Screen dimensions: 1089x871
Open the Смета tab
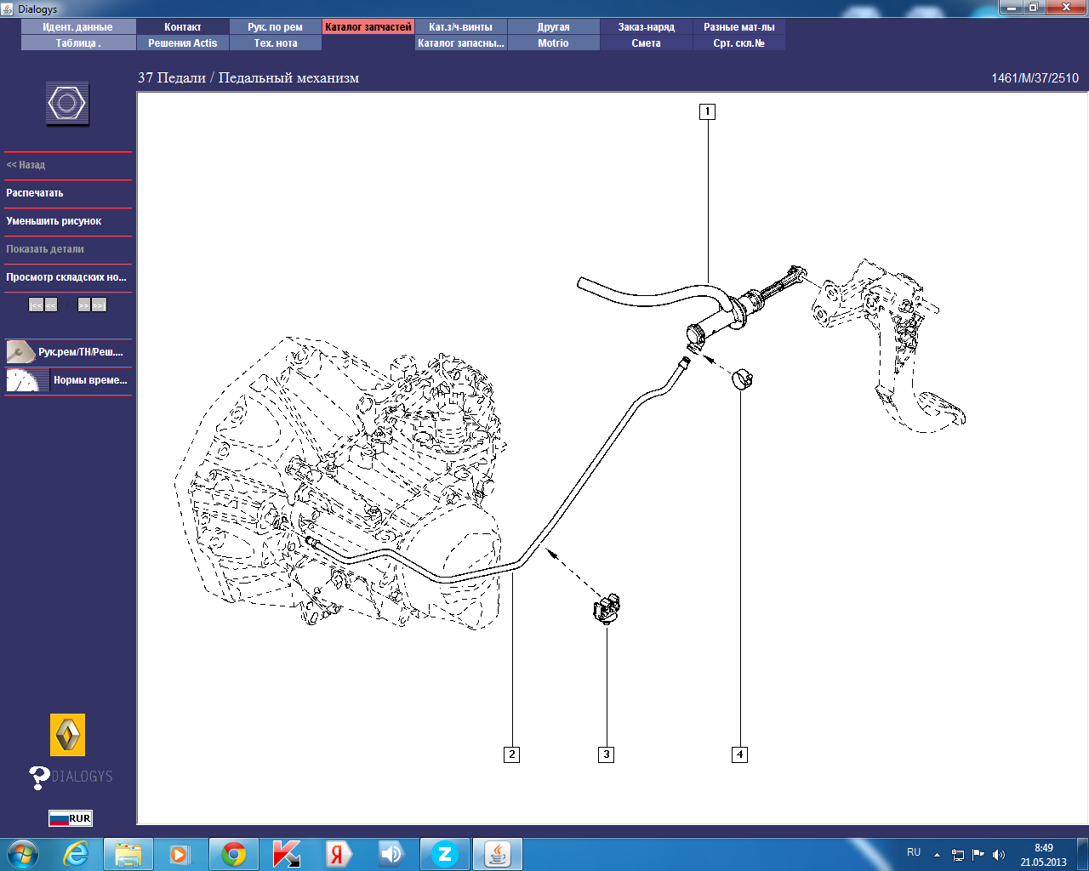point(647,43)
